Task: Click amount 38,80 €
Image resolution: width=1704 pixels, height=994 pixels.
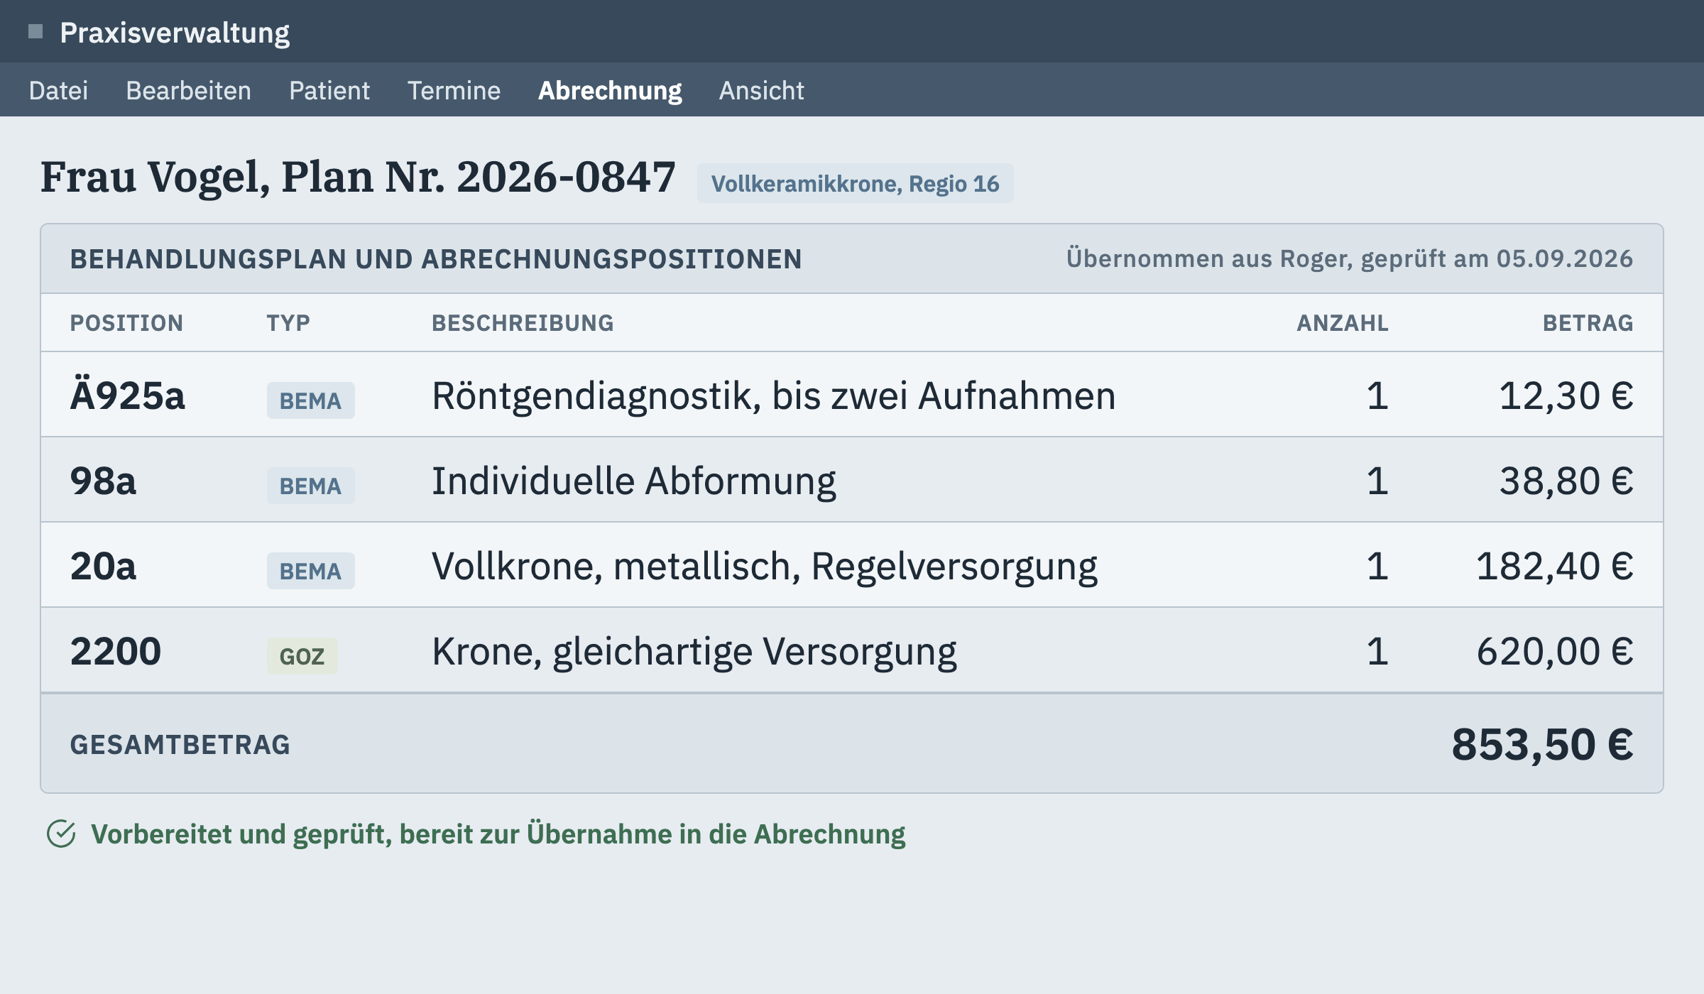Action: click(1566, 481)
